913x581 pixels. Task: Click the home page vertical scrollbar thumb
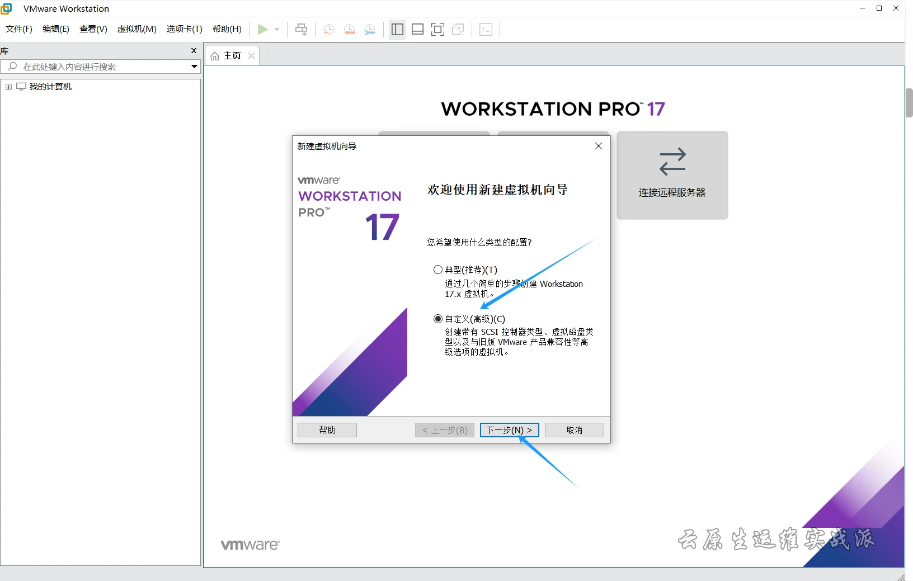[x=909, y=103]
